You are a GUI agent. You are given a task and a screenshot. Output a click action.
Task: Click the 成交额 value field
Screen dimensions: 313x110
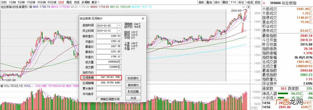109,67
